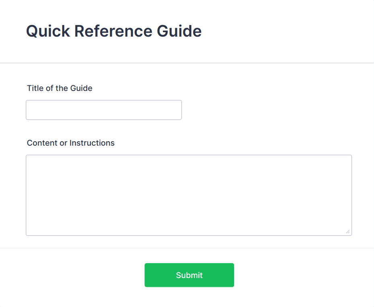Image resolution: width=374 pixels, height=307 pixels.
Task: Click the 'Title of the Guide' label
Action: 60,88
